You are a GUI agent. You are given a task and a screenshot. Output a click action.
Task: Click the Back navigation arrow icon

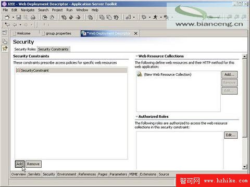pos(15,24)
